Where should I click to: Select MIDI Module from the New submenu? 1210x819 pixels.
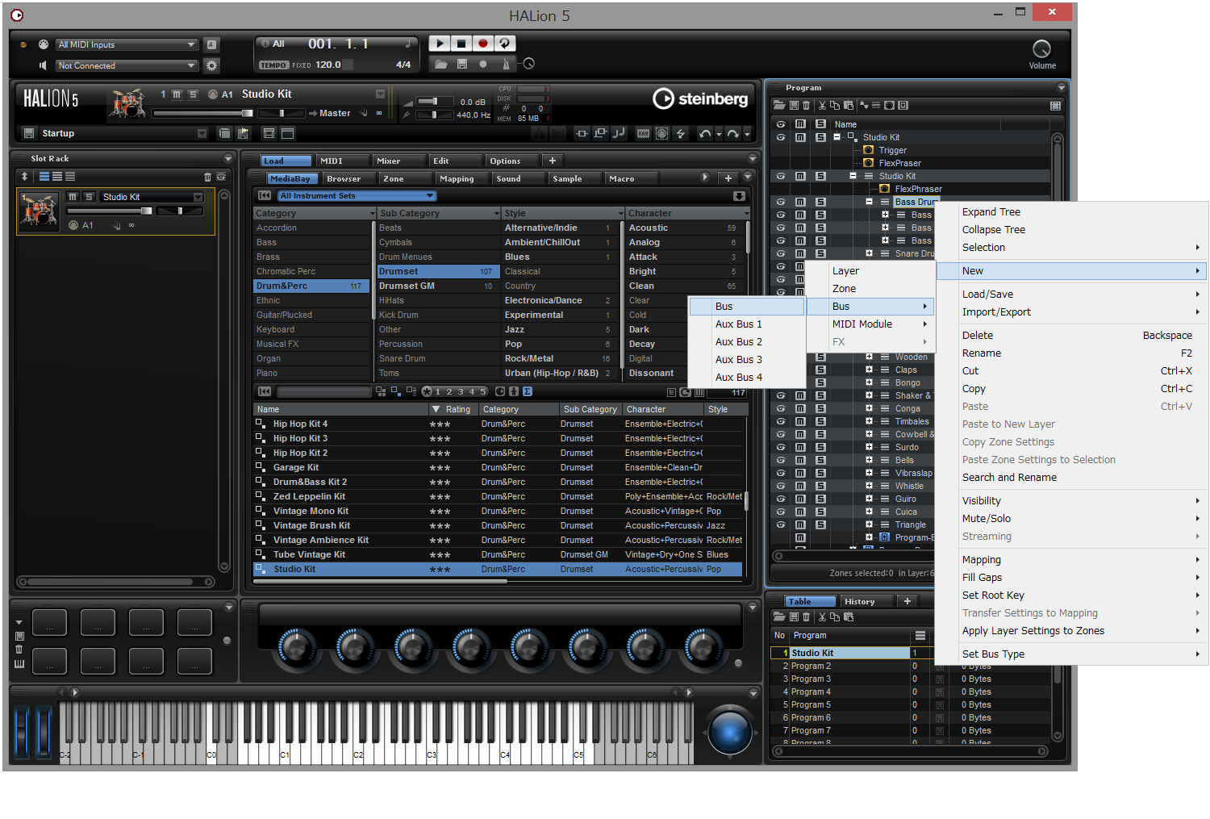coord(870,324)
